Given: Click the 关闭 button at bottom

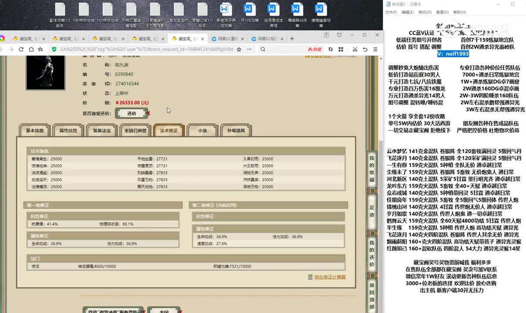Looking at the screenshot, I should pos(164,310).
